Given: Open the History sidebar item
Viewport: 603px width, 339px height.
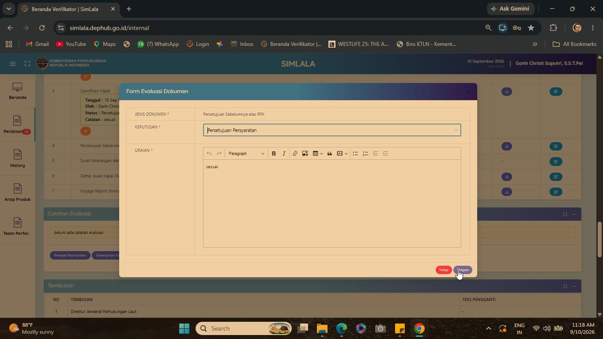Looking at the screenshot, I should [17, 159].
